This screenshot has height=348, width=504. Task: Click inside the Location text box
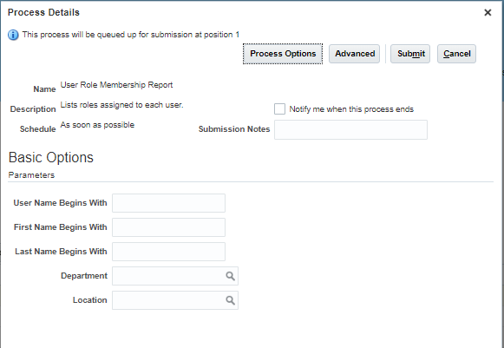[x=169, y=300]
